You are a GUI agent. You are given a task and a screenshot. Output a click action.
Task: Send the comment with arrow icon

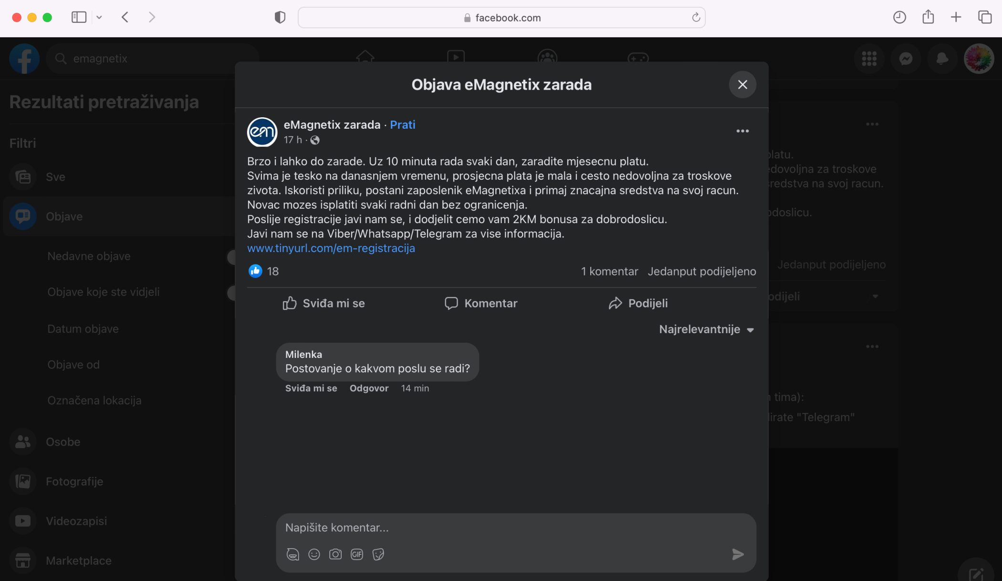tap(738, 554)
